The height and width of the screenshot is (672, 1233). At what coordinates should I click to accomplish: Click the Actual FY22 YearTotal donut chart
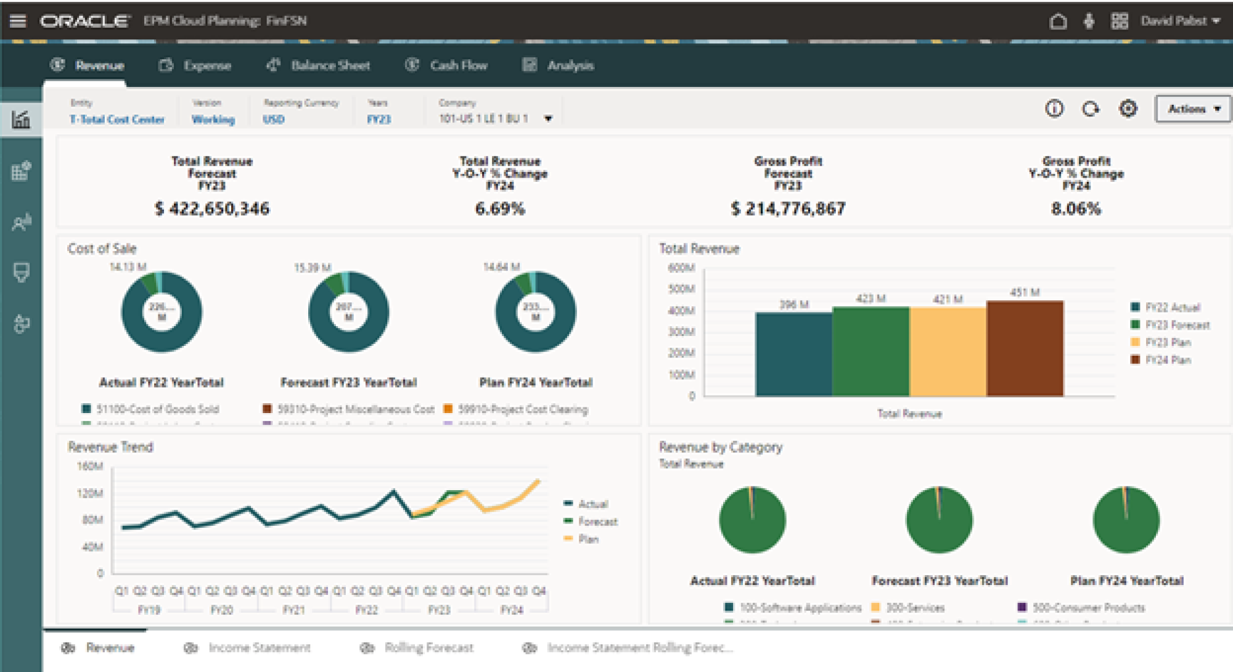(162, 312)
